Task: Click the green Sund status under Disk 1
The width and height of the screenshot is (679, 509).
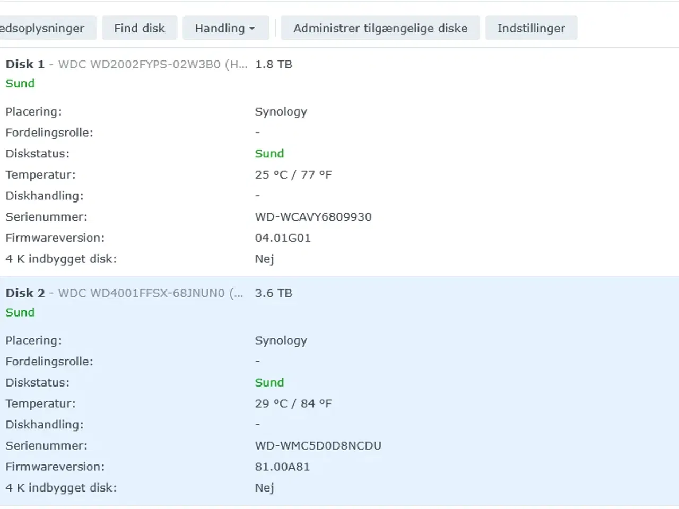Action: click(20, 83)
